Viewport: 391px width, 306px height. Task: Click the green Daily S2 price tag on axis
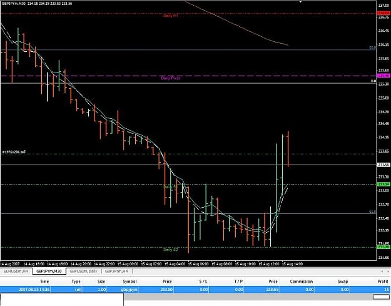[x=383, y=247]
